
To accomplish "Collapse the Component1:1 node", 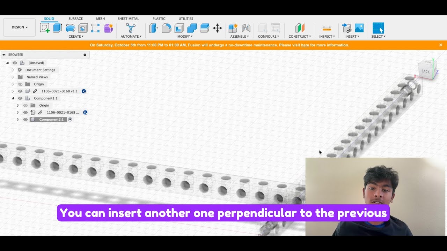I will pyautogui.click(x=13, y=98).
